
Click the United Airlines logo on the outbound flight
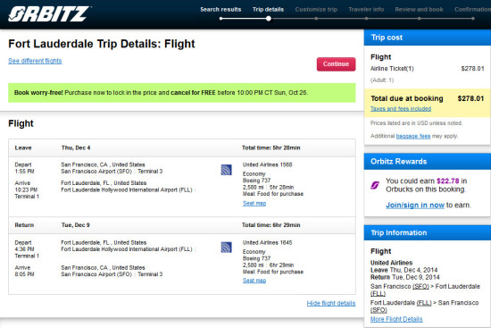[x=226, y=170]
